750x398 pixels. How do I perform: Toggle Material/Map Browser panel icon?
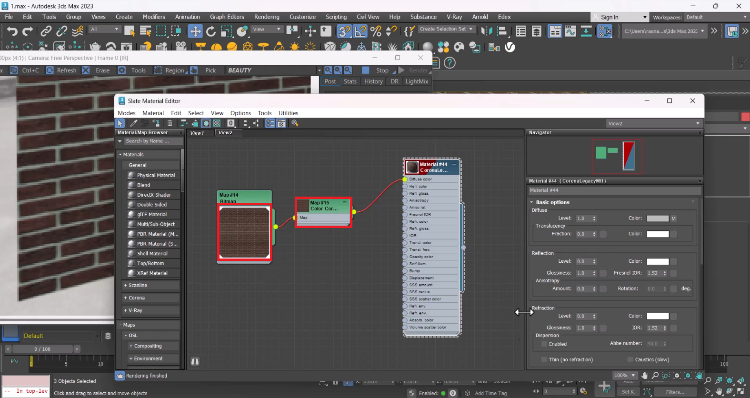270,123
